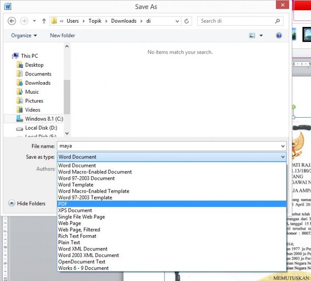Select Web Page, Filtered option

point(171,230)
